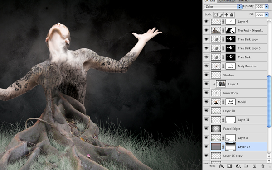Click the Fill value field
The width and height of the screenshot is (272, 170).
(260, 15)
